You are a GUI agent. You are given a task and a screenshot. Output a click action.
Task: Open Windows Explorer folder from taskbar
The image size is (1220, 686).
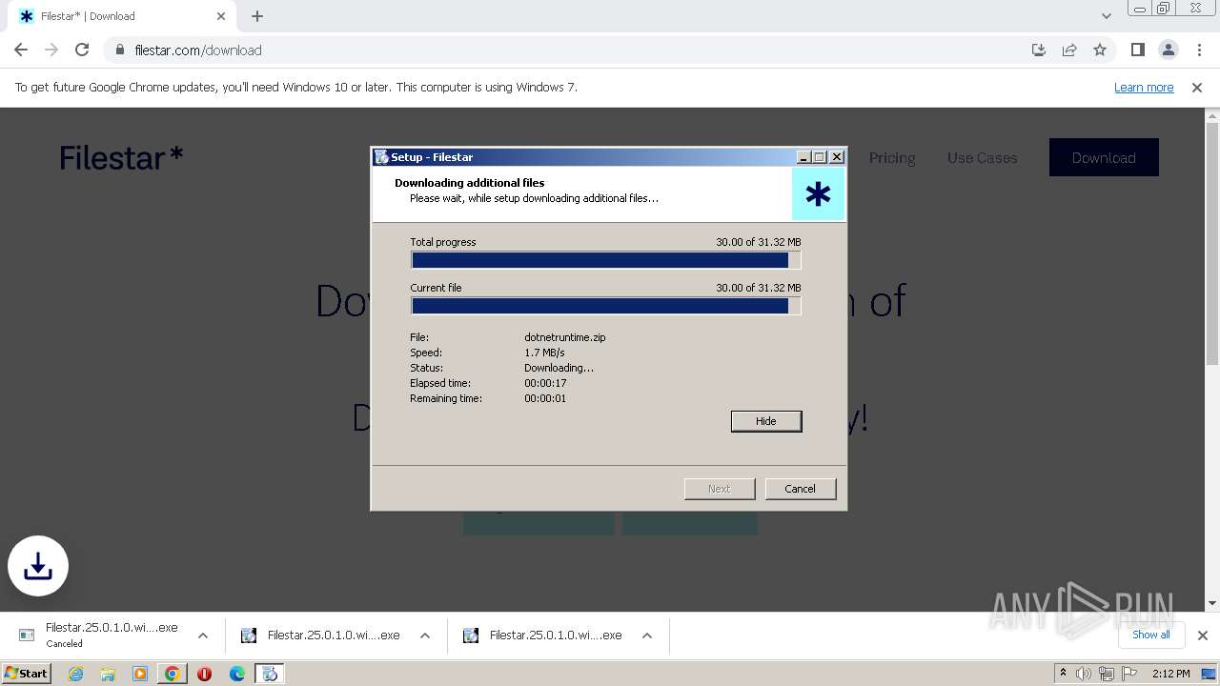(x=108, y=674)
